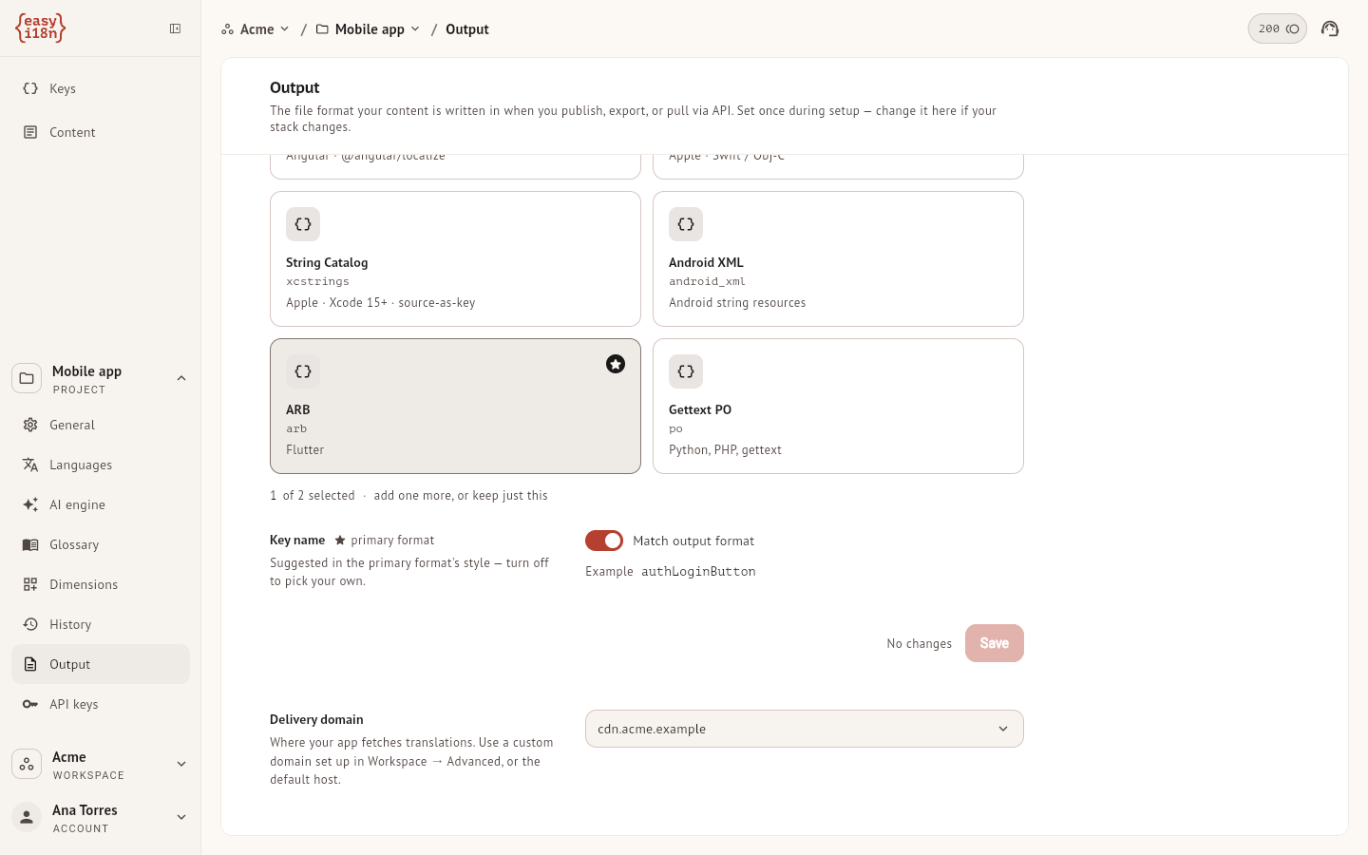Image resolution: width=1368 pixels, height=855 pixels.
Task: Open the Mobile app breadcrumb dropdown
Action: click(369, 29)
